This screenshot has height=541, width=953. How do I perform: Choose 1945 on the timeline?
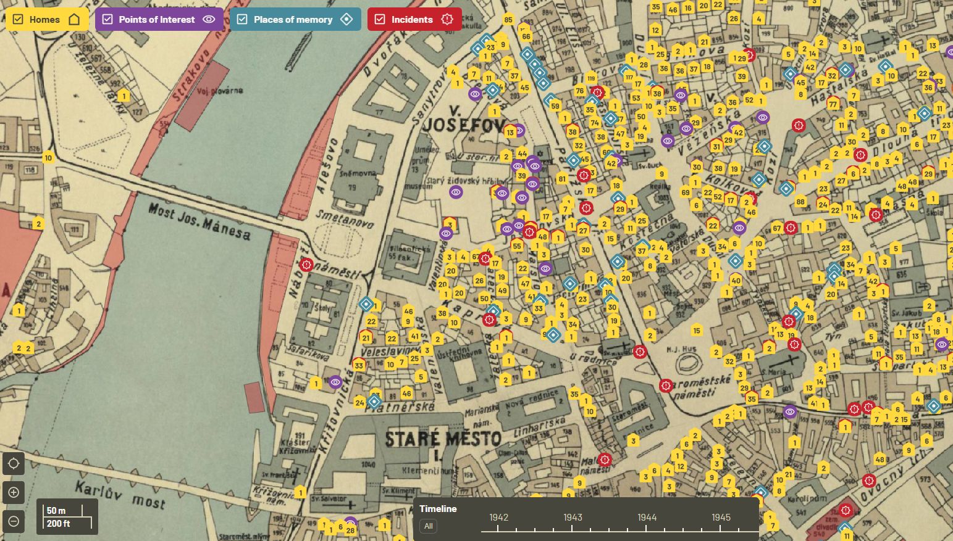coord(721,518)
